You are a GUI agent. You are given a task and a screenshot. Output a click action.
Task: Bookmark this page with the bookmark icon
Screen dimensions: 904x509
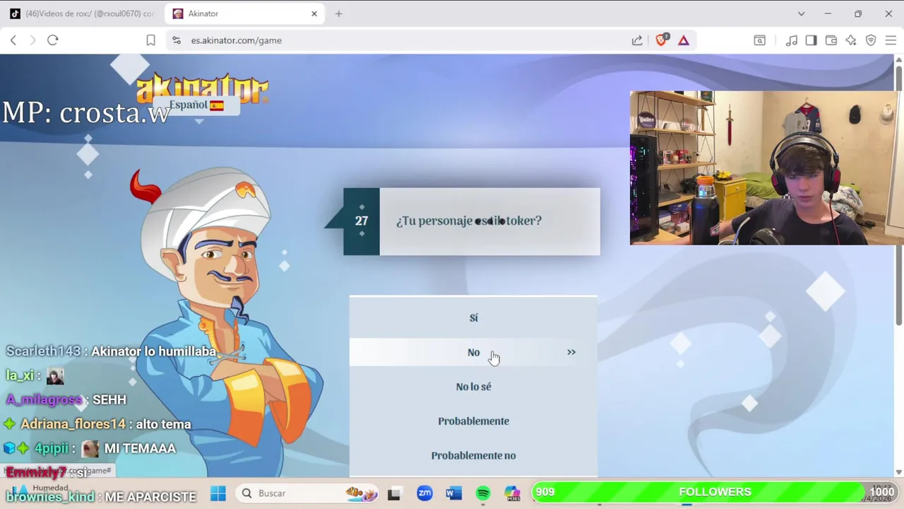150,40
